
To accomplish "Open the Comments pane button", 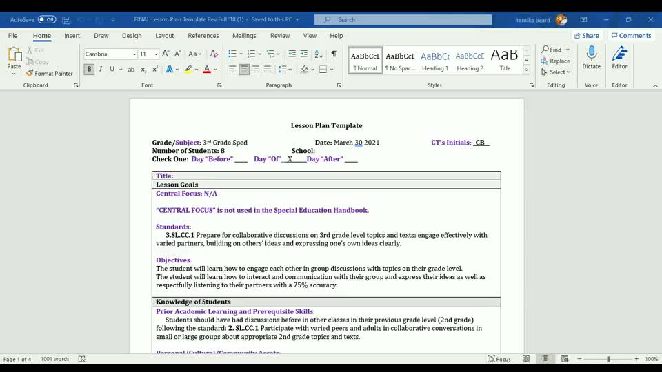I will tap(631, 36).
